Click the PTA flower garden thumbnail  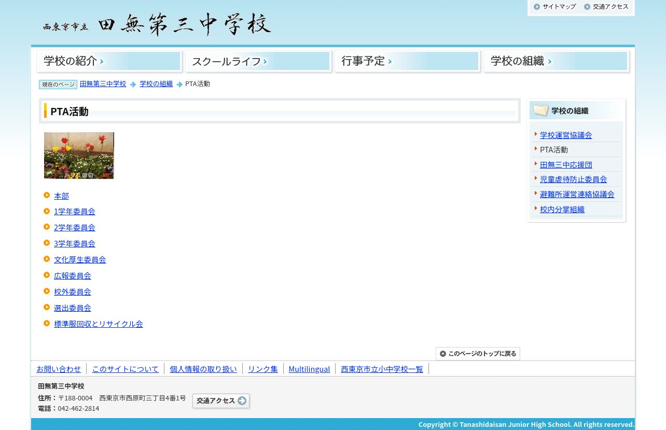[x=79, y=156]
